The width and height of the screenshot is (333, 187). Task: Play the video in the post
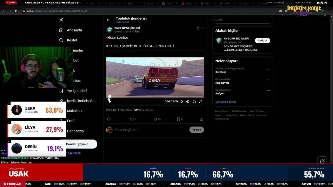(110, 102)
